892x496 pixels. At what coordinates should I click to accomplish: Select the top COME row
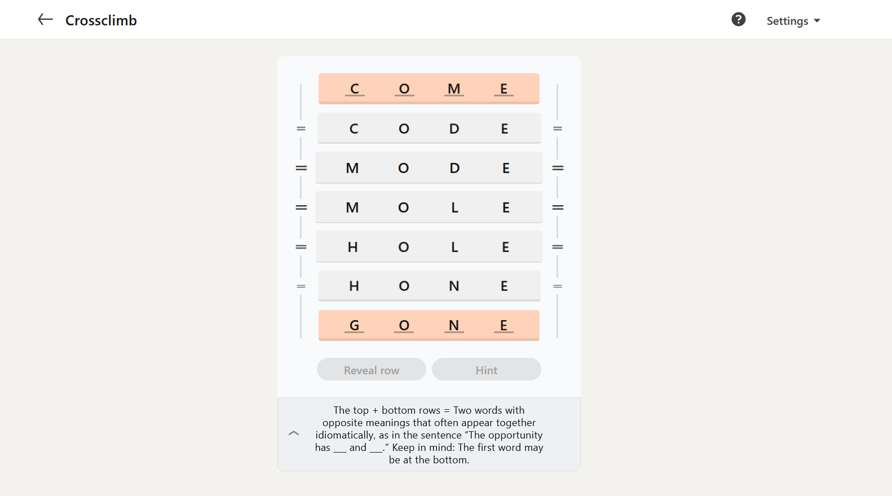coord(429,88)
